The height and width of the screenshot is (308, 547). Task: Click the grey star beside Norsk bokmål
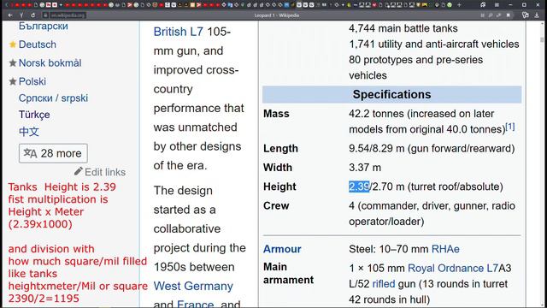point(13,62)
